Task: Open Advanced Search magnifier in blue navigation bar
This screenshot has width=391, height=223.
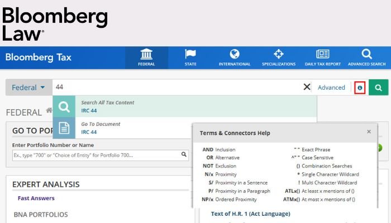Action: [367, 54]
